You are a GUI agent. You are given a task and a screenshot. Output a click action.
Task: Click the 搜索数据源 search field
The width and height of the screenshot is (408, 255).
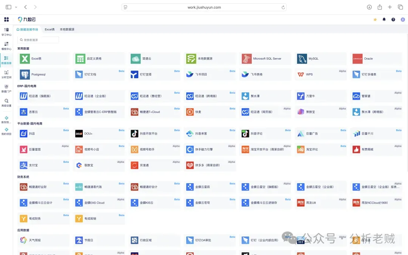pyautogui.click(x=38, y=40)
